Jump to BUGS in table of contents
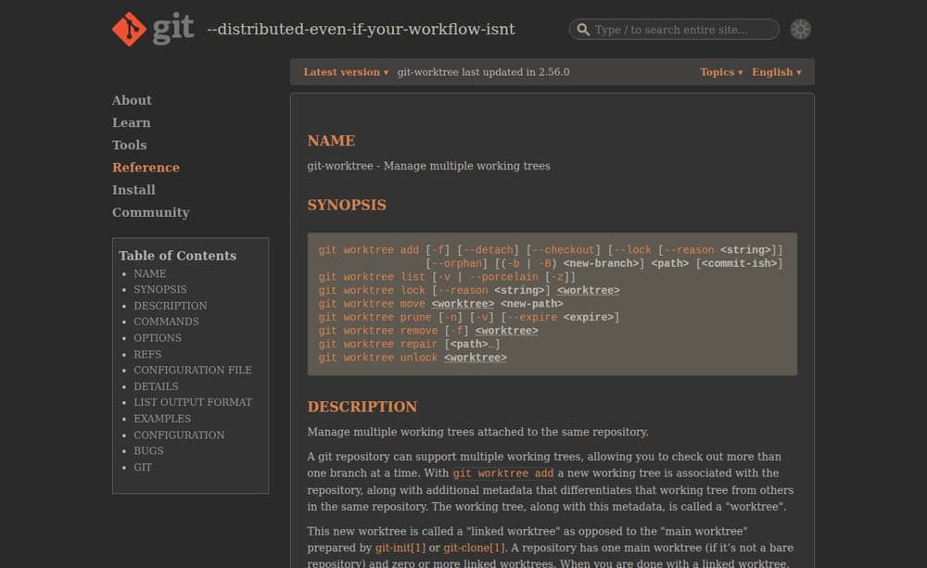The width and height of the screenshot is (927, 568). coord(148,451)
